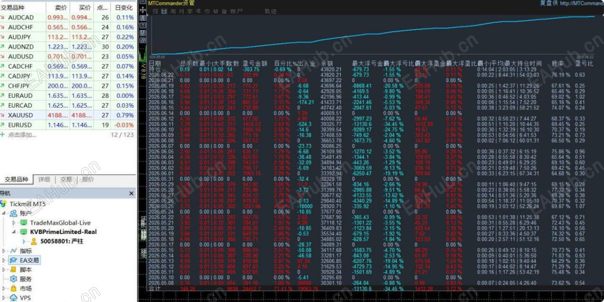The height and width of the screenshot is (302, 604).
Task: Click the green plus icon to add symbol
Action: pyautogui.click(x=3, y=135)
